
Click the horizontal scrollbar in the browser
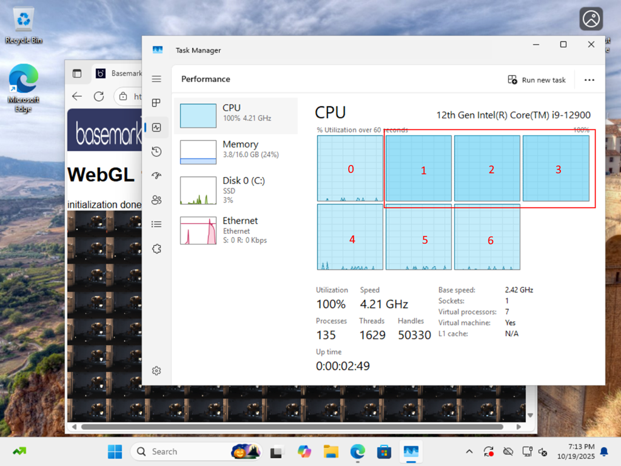[x=291, y=427]
